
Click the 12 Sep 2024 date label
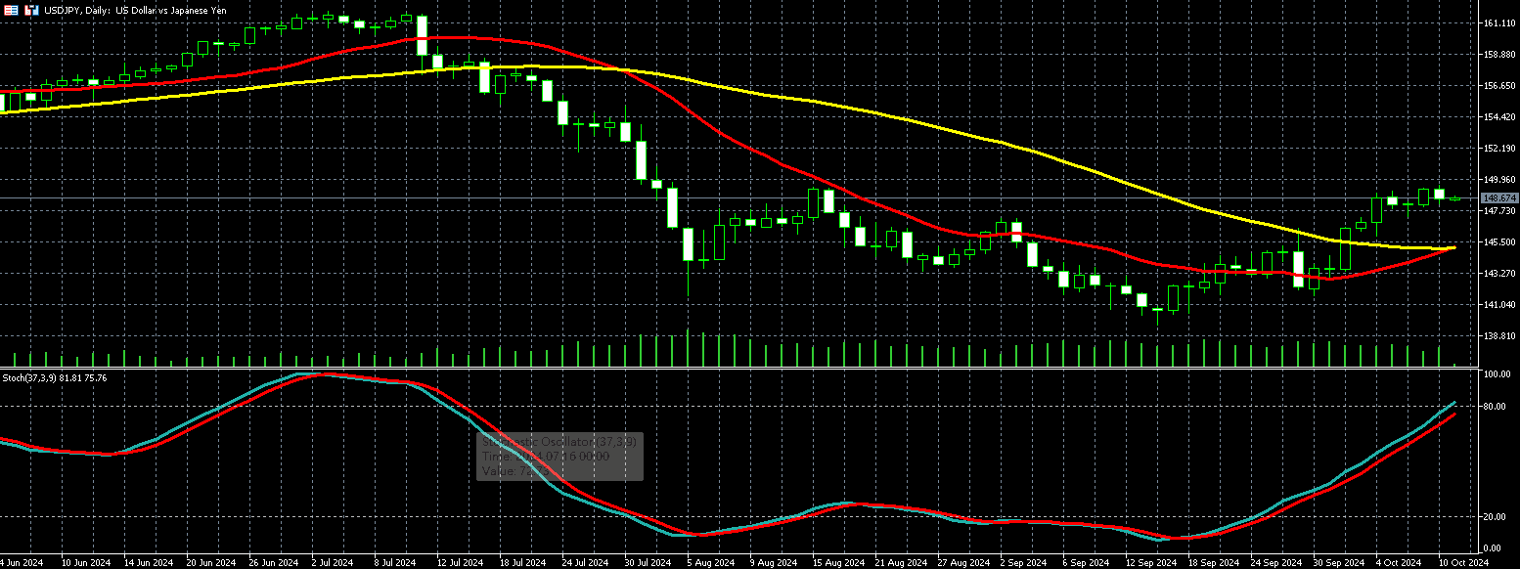point(1151,563)
